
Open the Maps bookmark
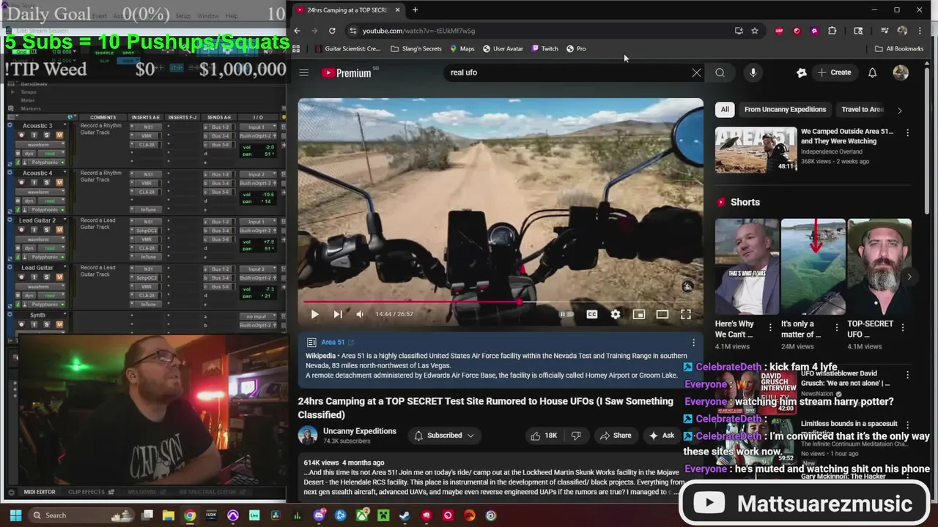tap(462, 49)
